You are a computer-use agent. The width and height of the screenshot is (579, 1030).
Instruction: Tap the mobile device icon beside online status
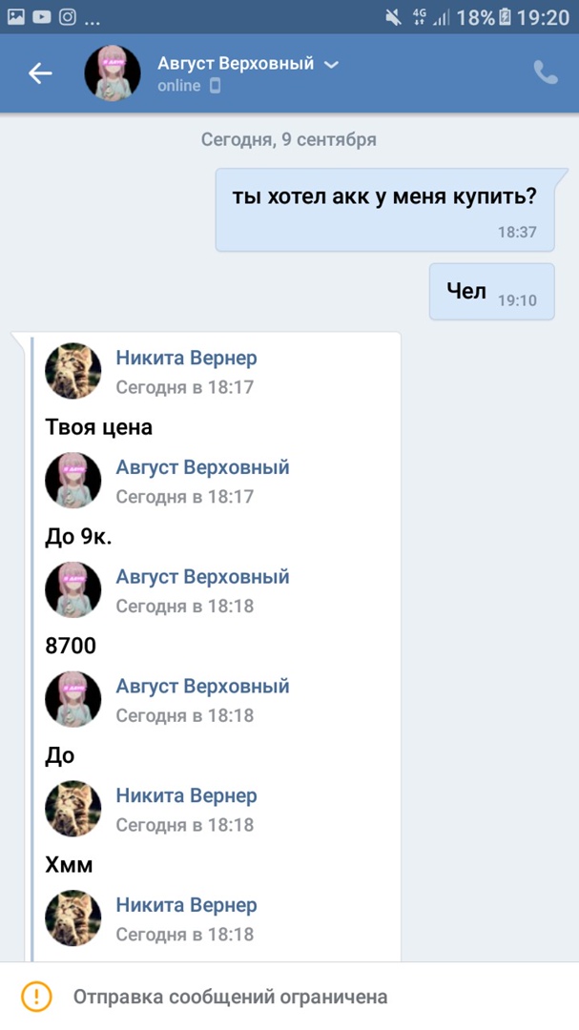215,86
